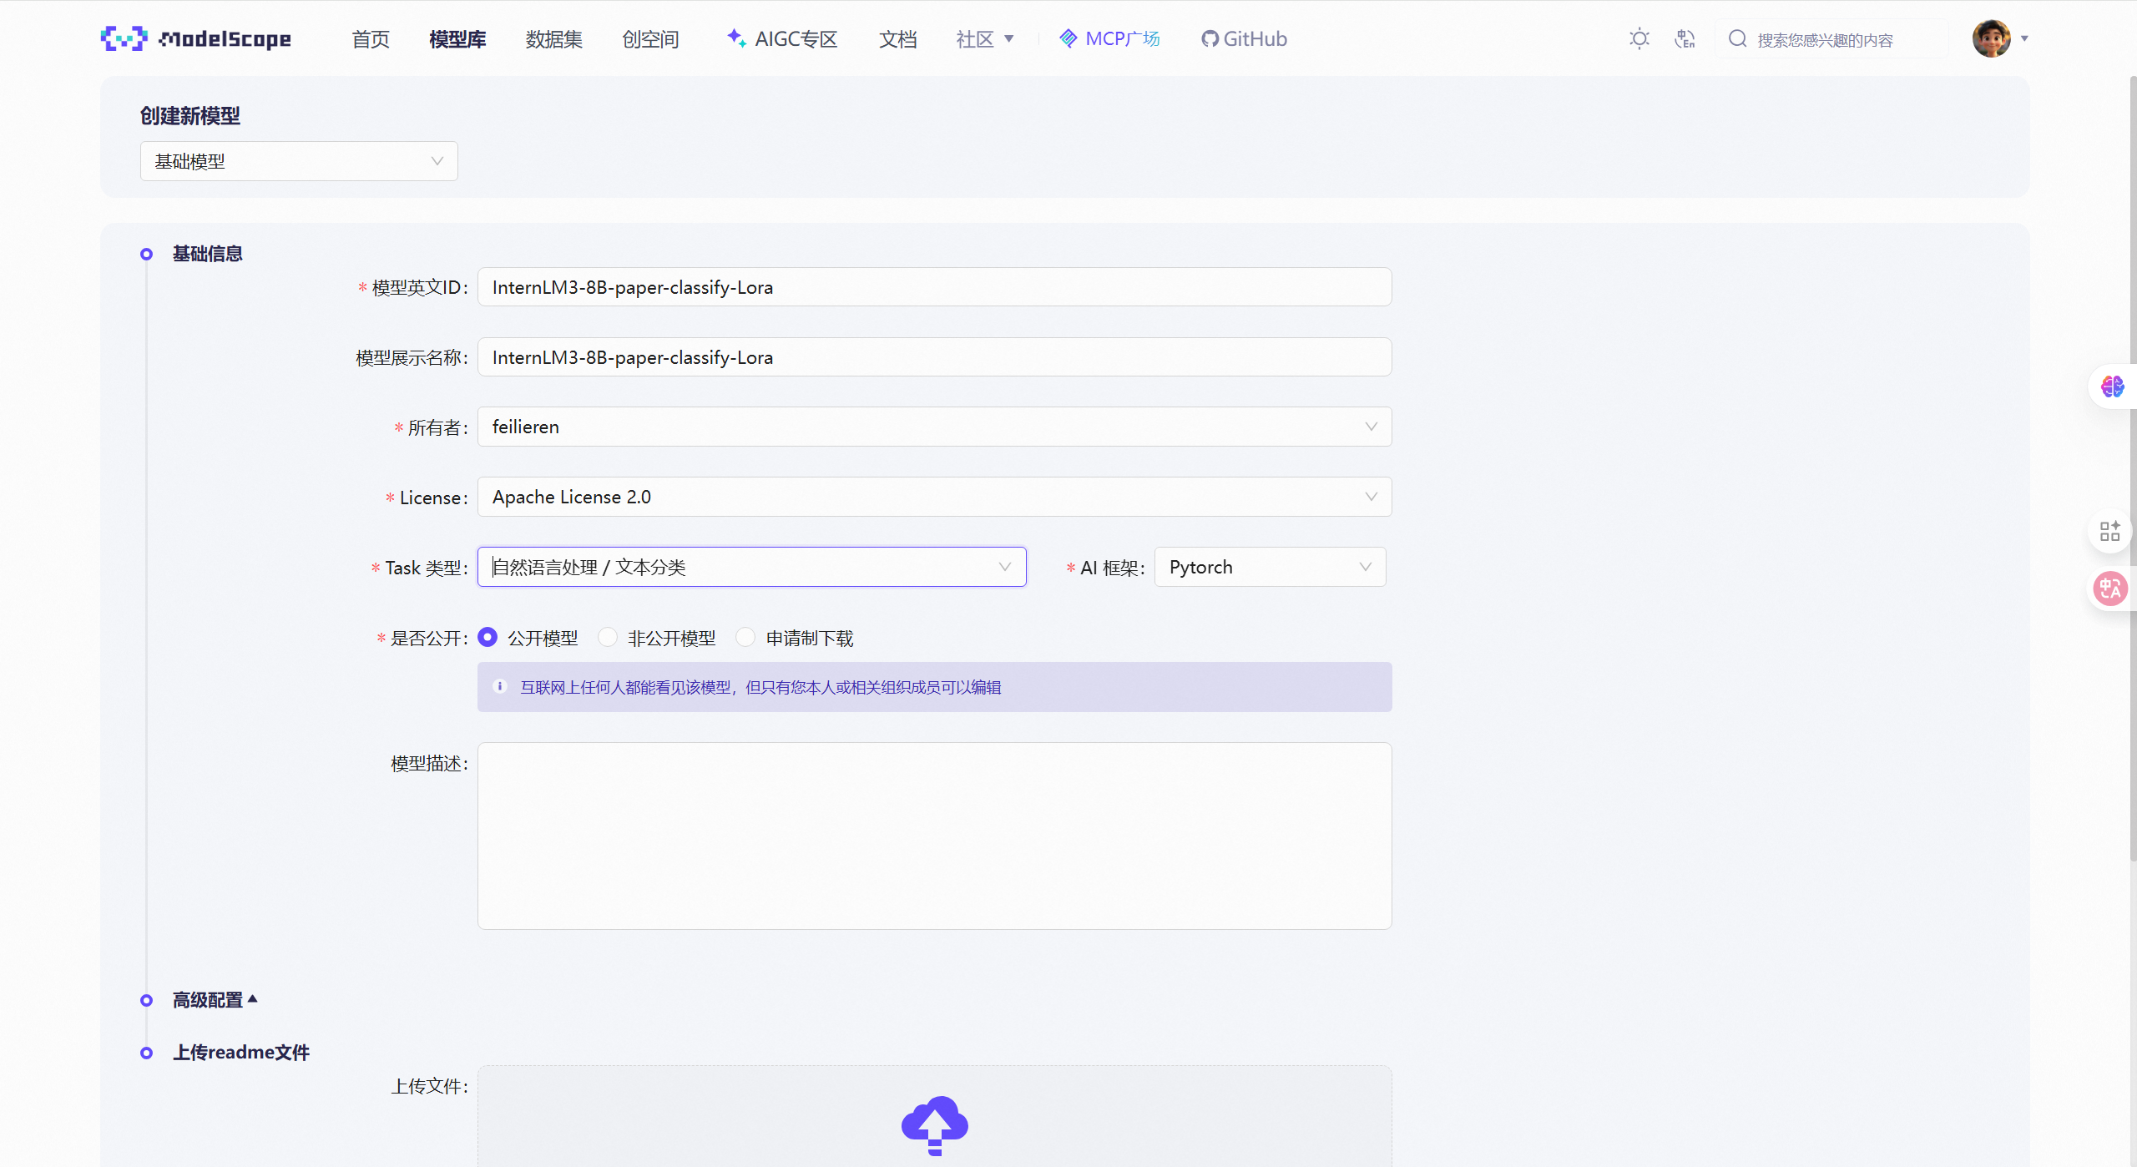This screenshot has height=1167, width=2137.
Task: Click the 模型展示名称 input field
Action: (x=935, y=357)
